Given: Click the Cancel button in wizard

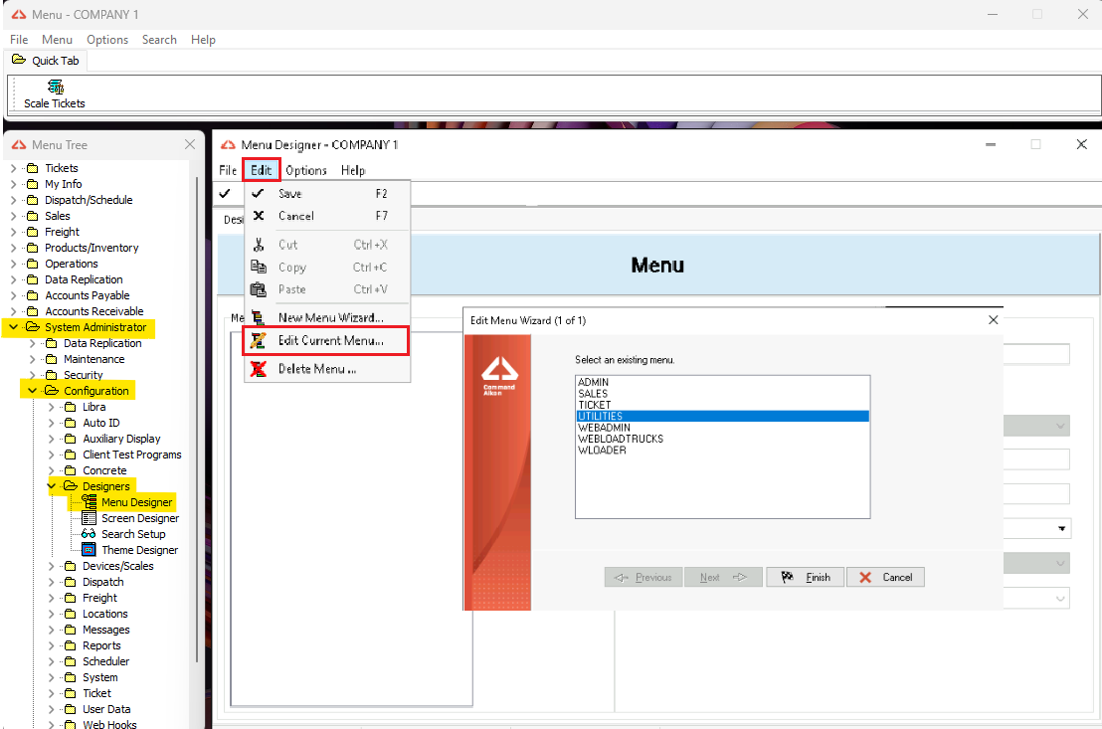Looking at the screenshot, I should [x=885, y=577].
